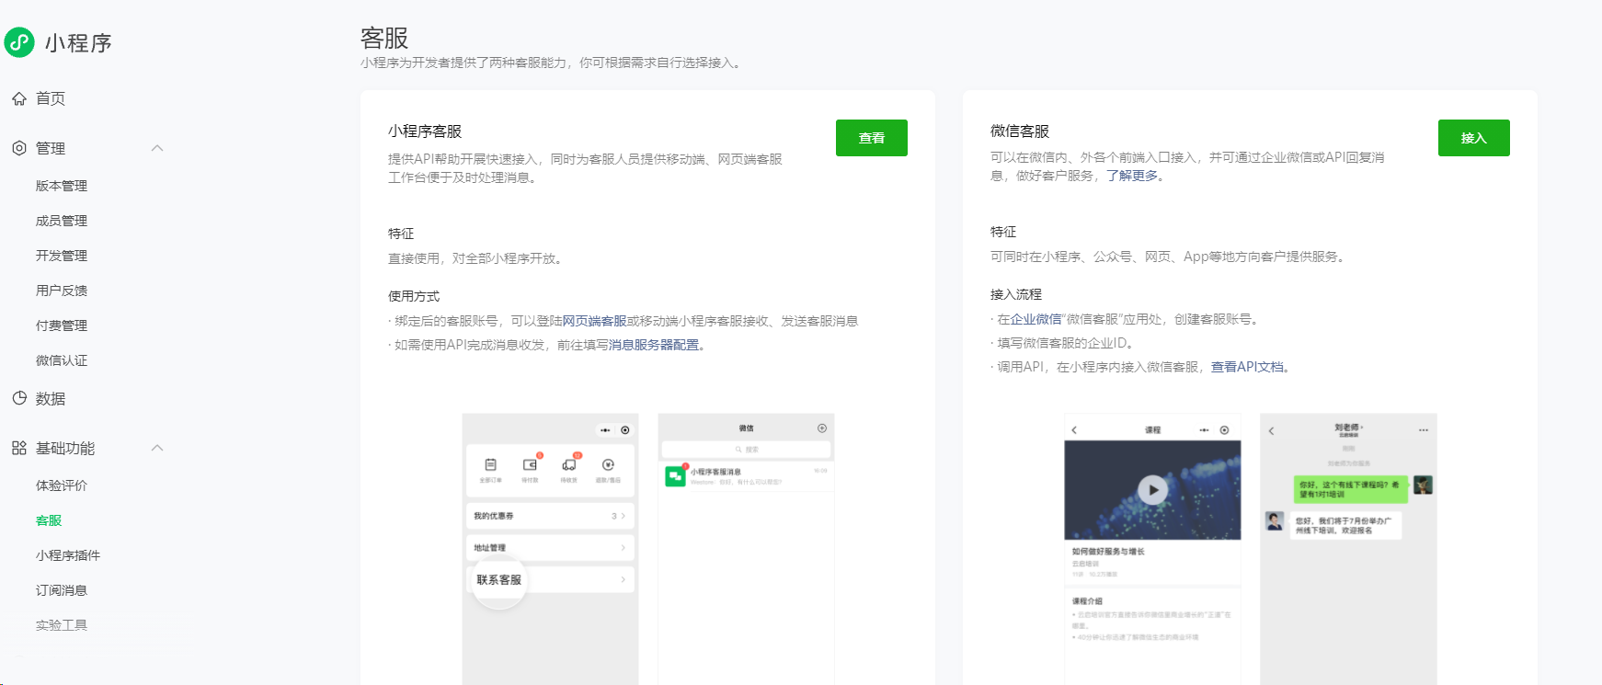This screenshot has height=685, width=1602.
Task: Go to 小程序插件
Action: [68, 555]
